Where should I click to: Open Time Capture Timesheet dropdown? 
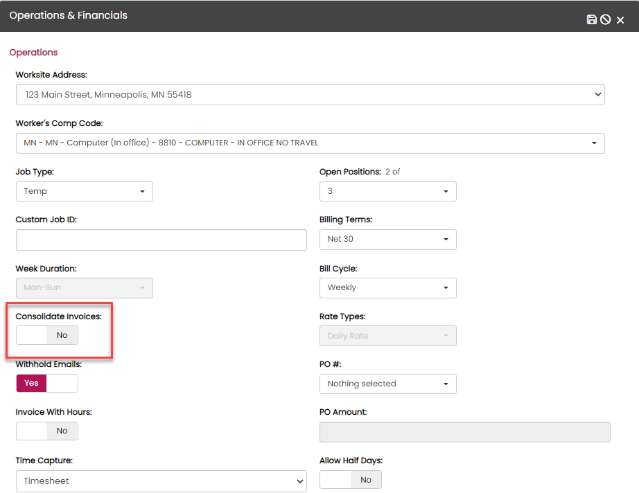161,481
